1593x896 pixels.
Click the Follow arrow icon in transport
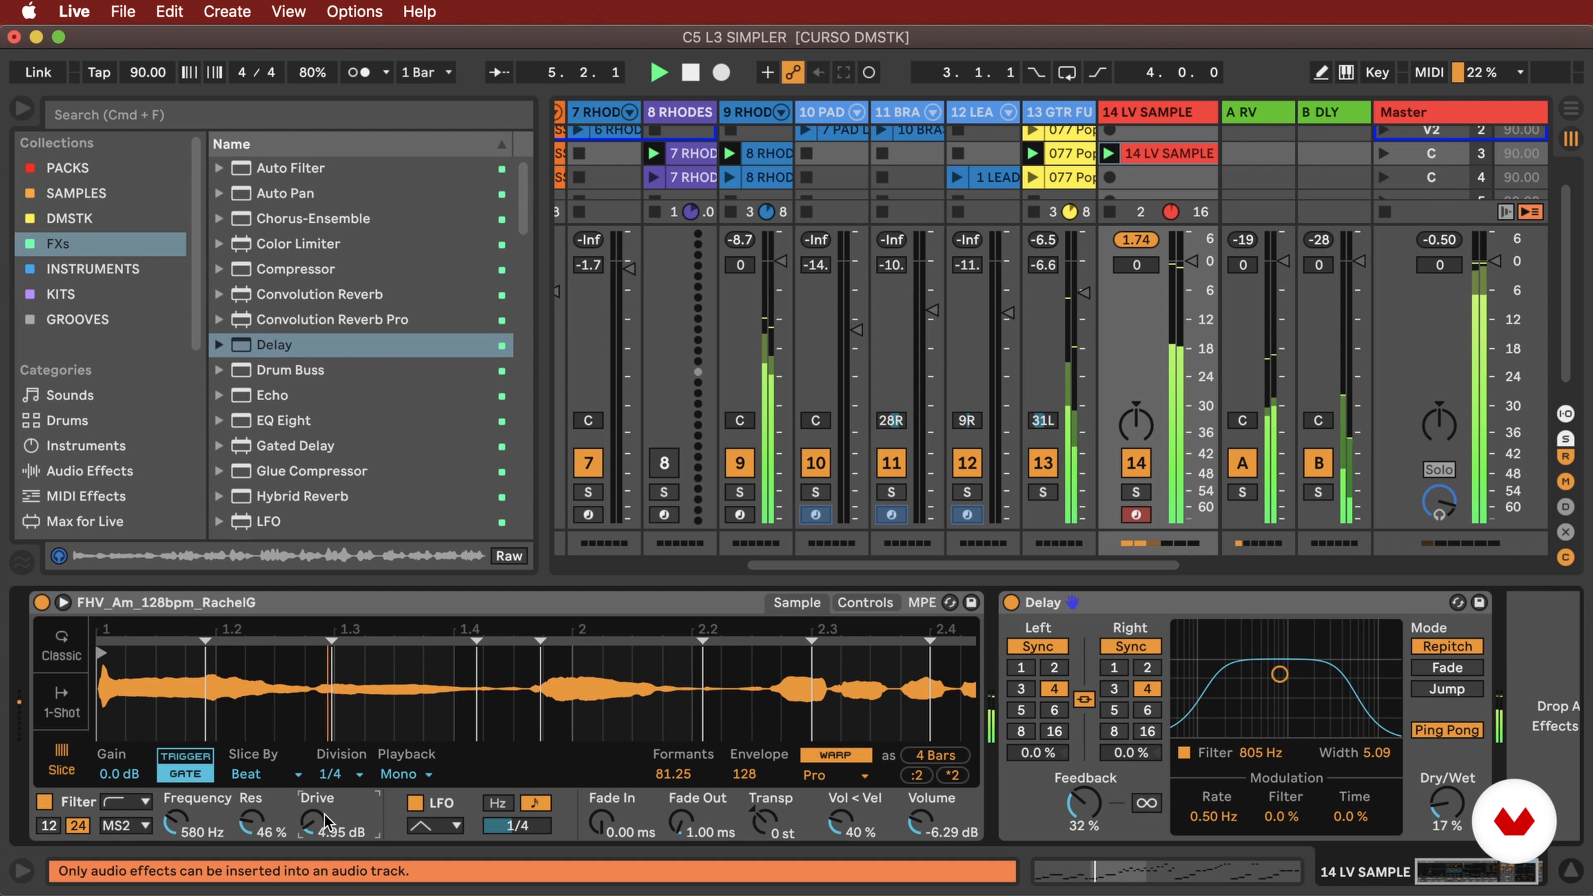click(x=498, y=72)
